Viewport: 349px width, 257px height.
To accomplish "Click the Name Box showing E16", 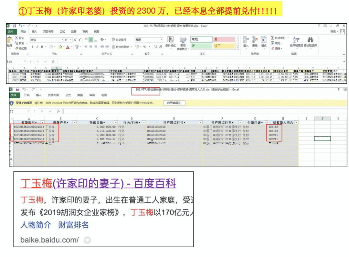I will click(x=16, y=61).
